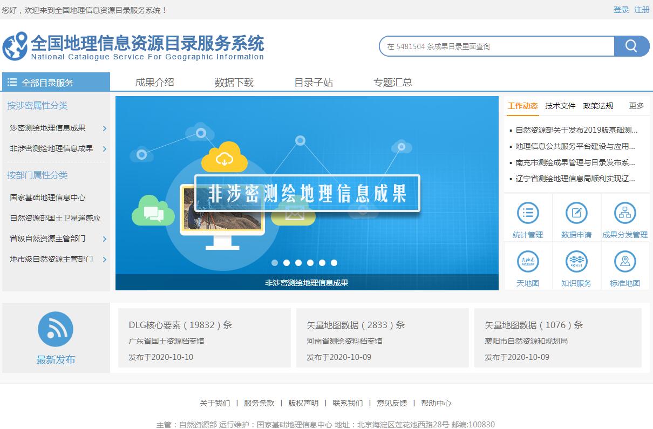Open the DLG核心要素 release card
The image size is (653, 429).
[204, 338]
